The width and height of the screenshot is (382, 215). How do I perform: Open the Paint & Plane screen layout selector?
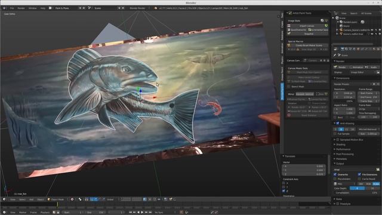(x=64, y=8)
